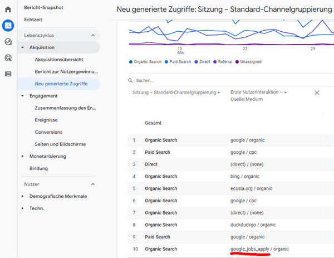Remove the secondary dimension with the X icon
Screen dimensions: 334x258
(317, 93)
